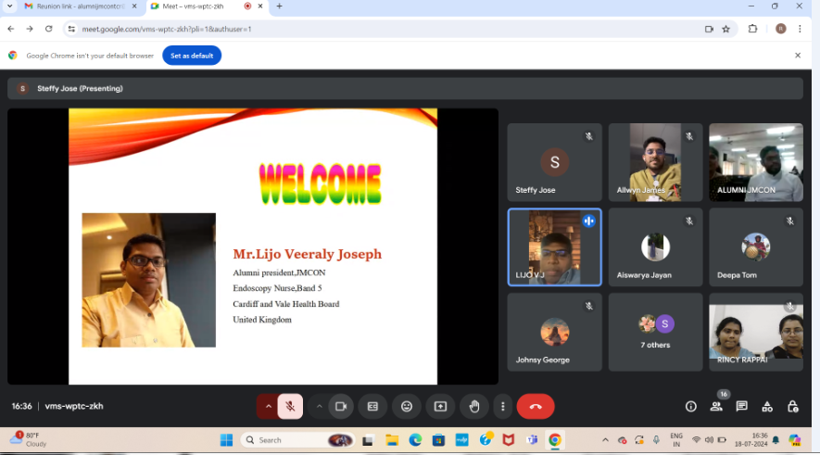Expand video settings arrow beside camera

319,407
